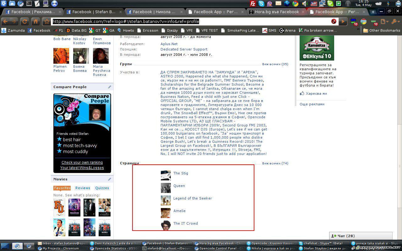This screenshot has height=251, width=402.
Task: Bookmark this page with the star icon
Action: point(47,21)
